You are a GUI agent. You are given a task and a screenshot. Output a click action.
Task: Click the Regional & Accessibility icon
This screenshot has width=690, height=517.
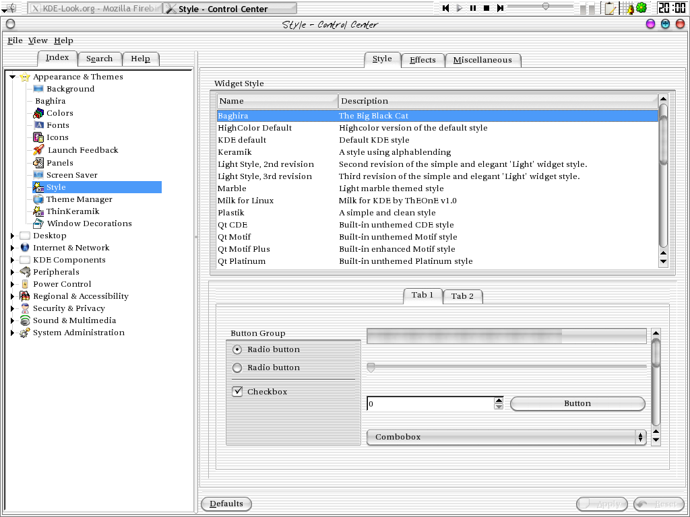pos(25,296)
